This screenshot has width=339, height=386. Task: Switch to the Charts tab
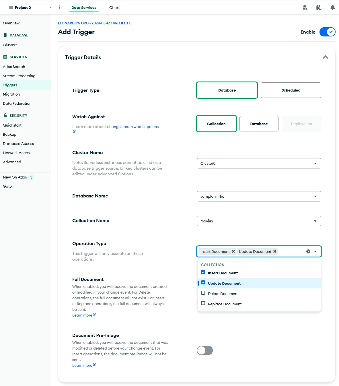click(x=115, y=7)
